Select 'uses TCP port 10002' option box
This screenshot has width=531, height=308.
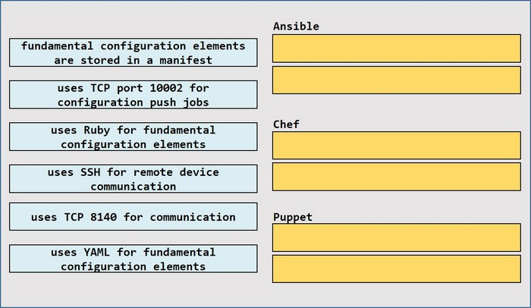coord(133,95)
